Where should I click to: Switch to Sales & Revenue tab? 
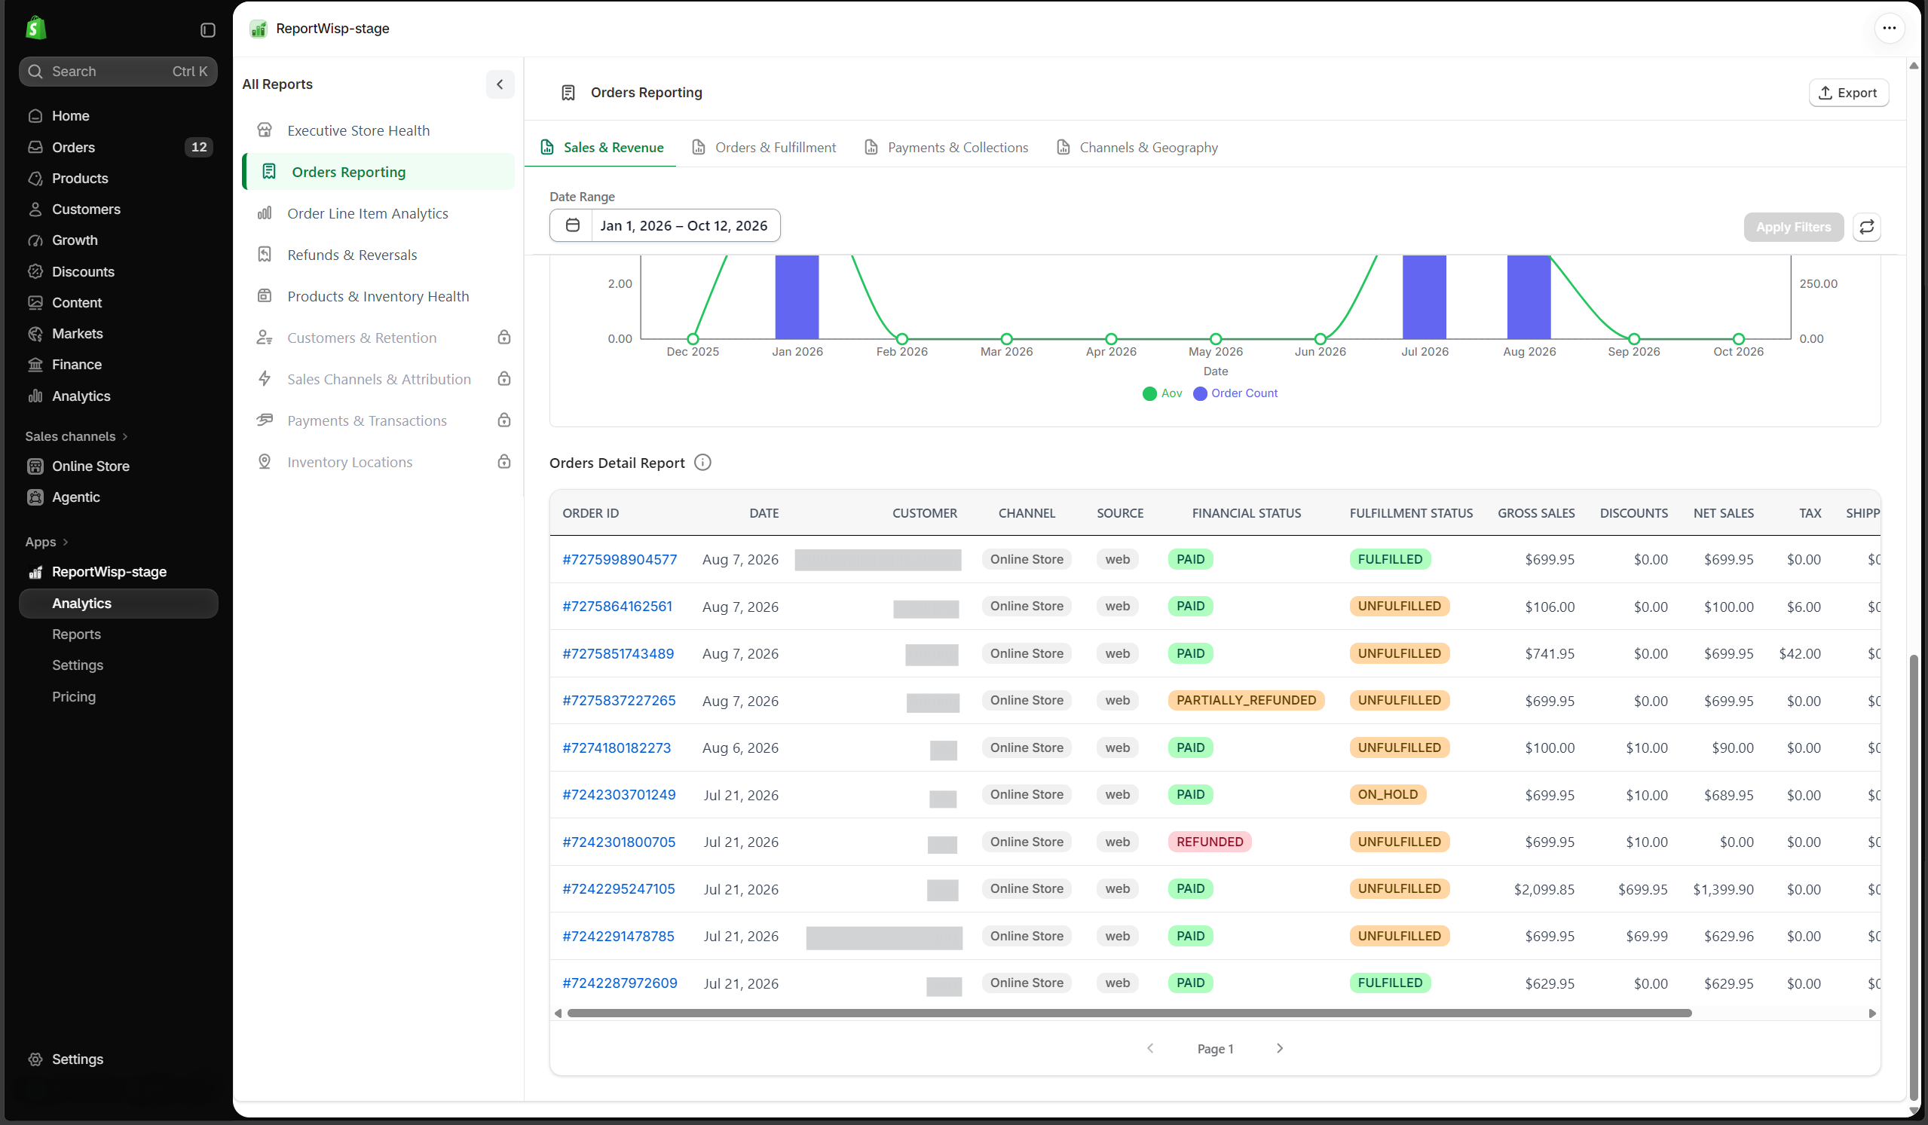click(x=601, y=148)
